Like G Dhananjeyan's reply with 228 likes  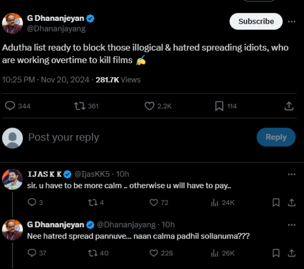[154, 253]
